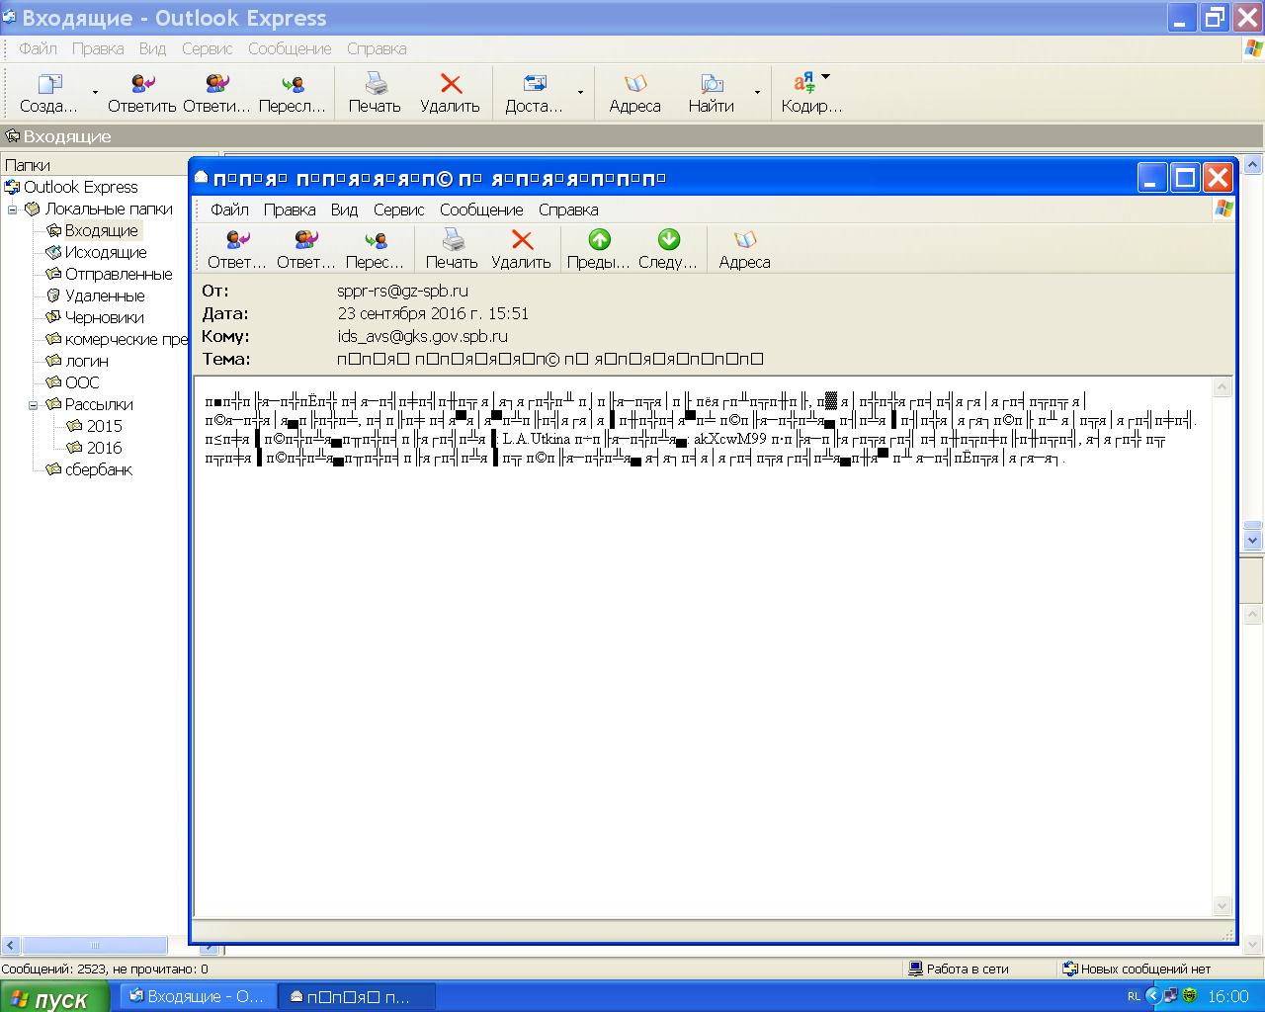Click Ответить всем in the main toolbar
The width and height of the screenshot is (1265, 1012).
217,93
